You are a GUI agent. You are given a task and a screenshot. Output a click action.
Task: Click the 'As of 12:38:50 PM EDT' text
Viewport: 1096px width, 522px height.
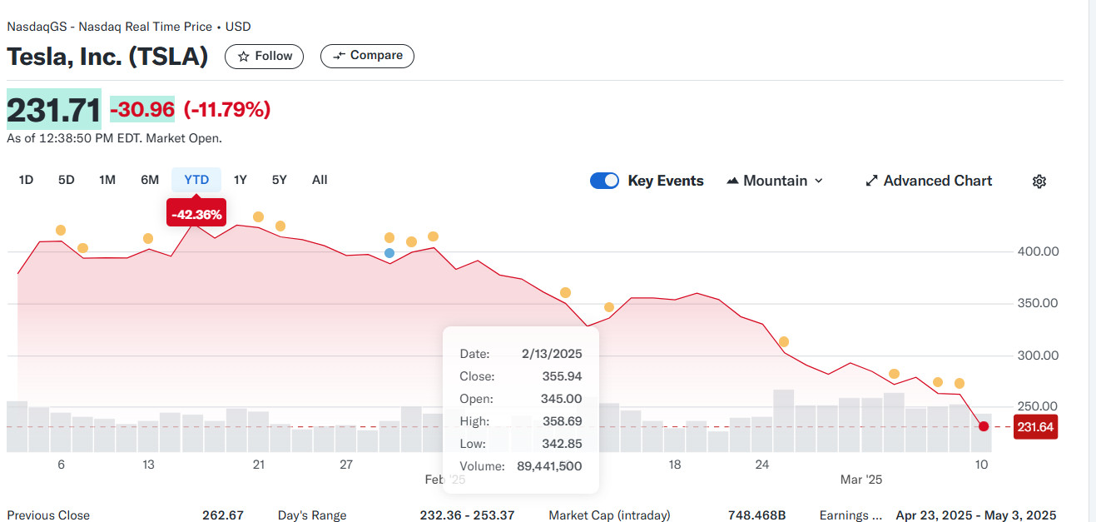coord(114,138)
